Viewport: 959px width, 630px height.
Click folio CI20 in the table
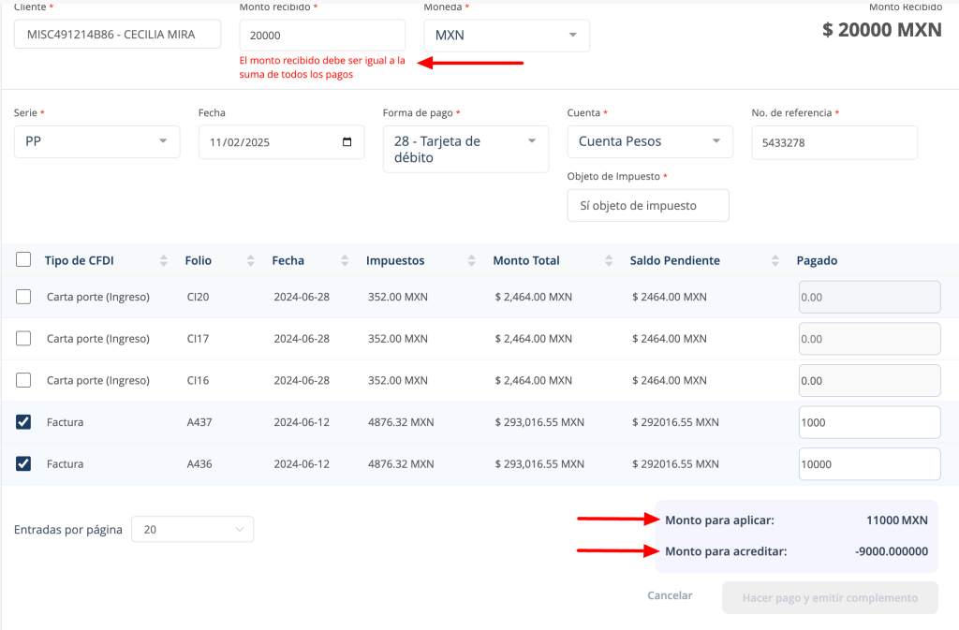(x=199, y=297)
